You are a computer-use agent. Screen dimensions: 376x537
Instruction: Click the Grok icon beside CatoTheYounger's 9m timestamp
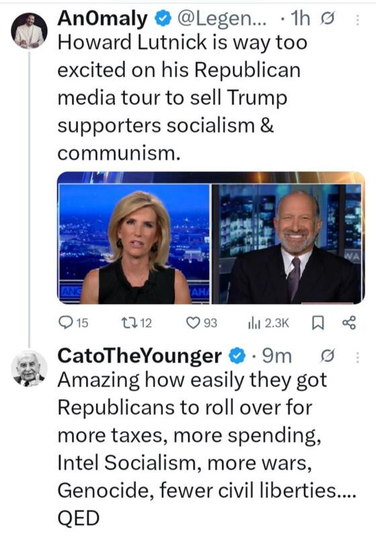[x=328, y=356]
